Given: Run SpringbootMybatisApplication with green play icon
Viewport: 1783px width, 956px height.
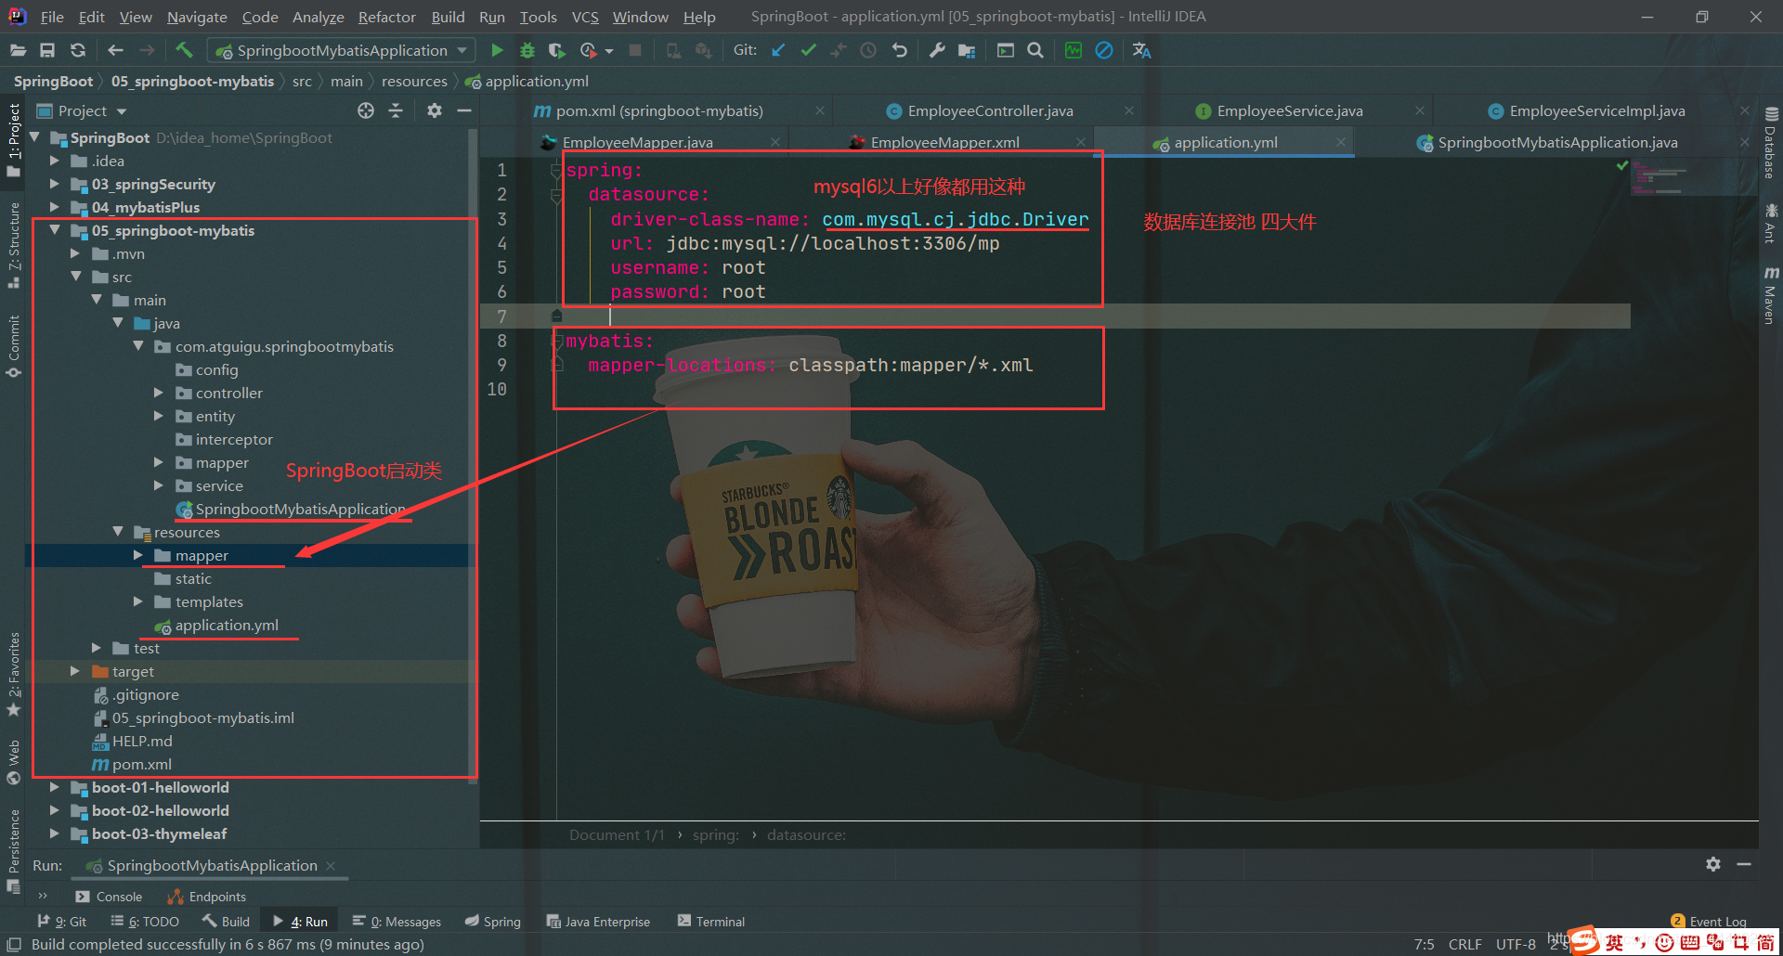Looking at the screenshot, I should click(497, 50).
